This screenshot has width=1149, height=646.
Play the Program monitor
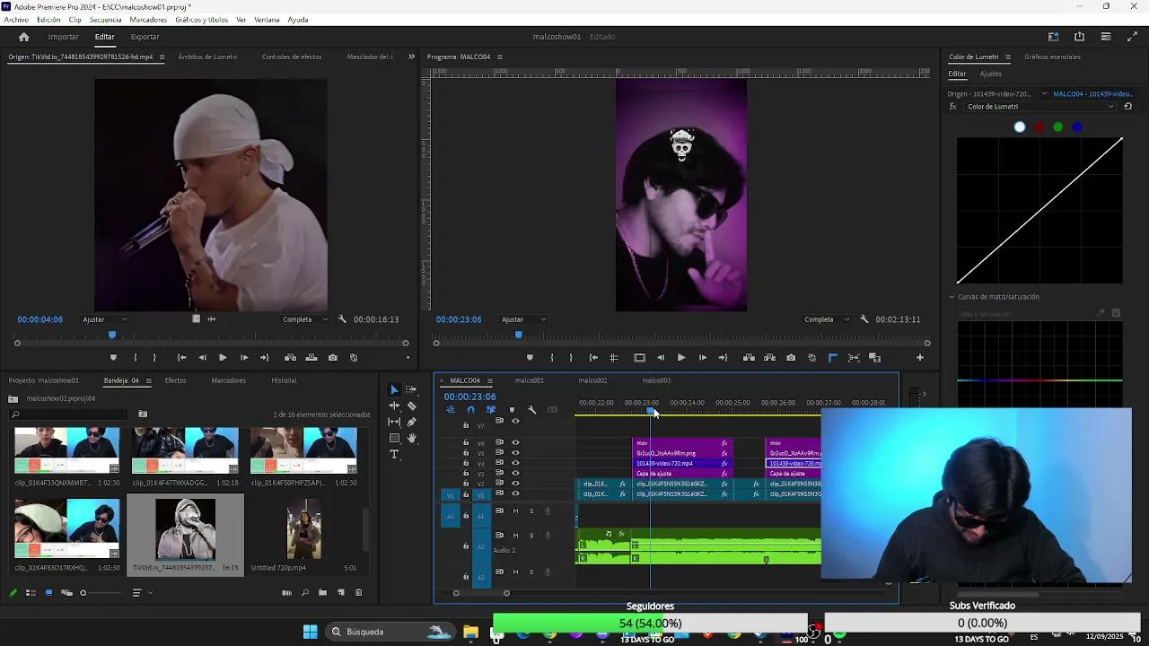[681, 358]
